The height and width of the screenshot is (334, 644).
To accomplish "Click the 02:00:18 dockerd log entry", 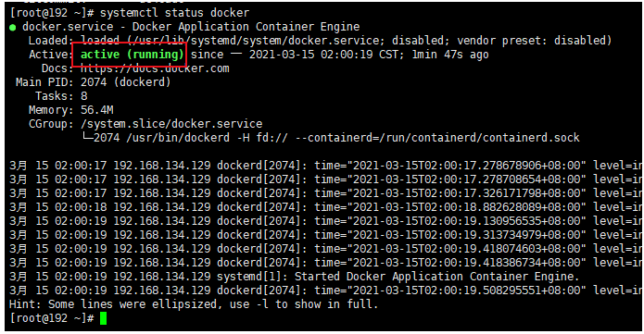I will pos(325,207).
